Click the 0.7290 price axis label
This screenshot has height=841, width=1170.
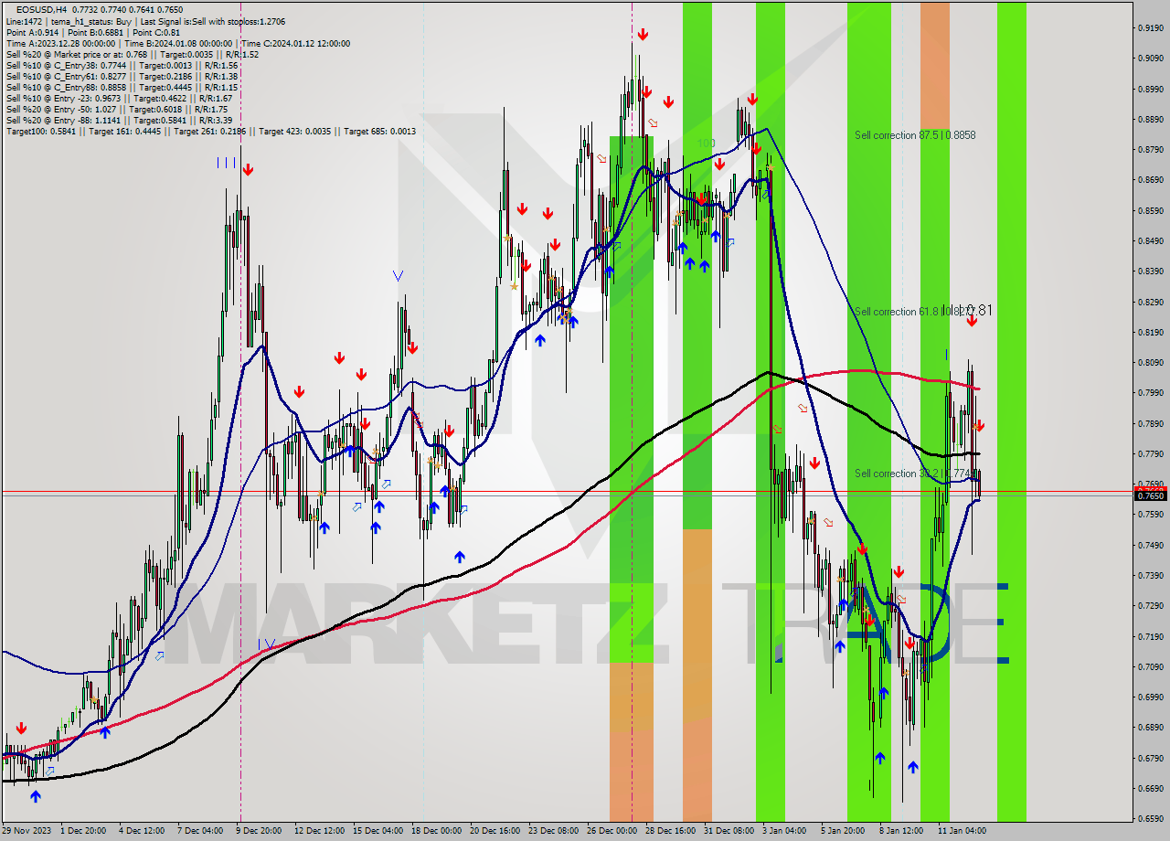click(1151, 605)
